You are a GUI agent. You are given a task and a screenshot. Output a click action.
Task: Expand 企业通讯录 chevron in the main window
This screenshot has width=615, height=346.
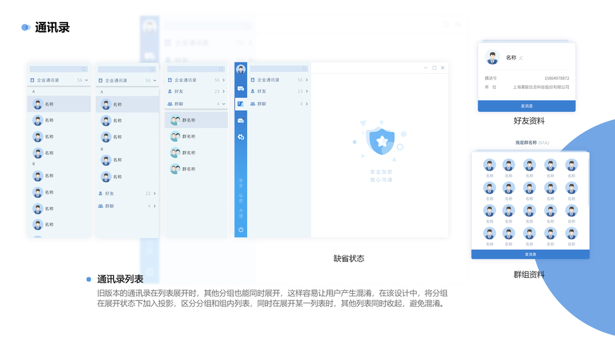click(306, 80)
